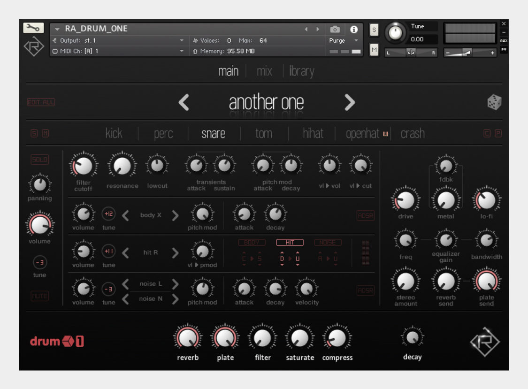Select the tom drum tab

pyautogui.click(x=263, y=134)
